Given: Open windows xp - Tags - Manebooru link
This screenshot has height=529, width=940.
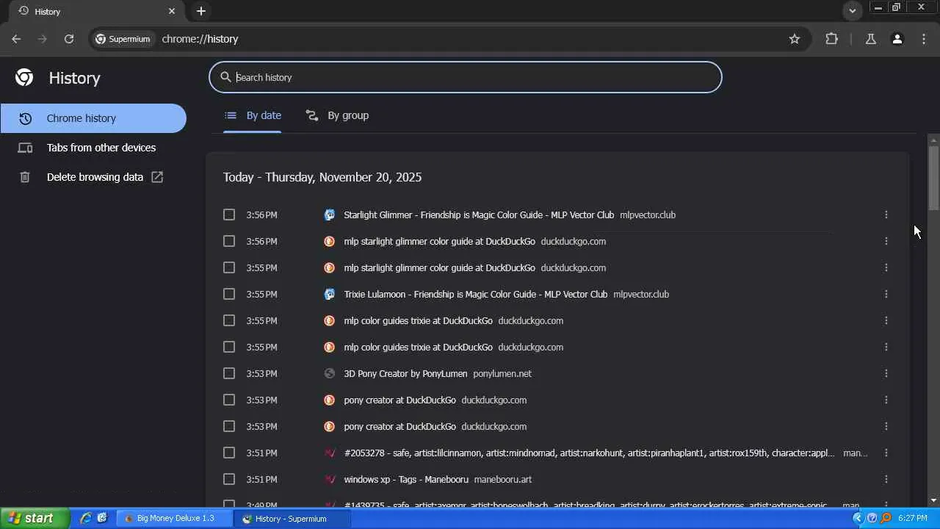Looking at the screenshot, I should 406,480.
